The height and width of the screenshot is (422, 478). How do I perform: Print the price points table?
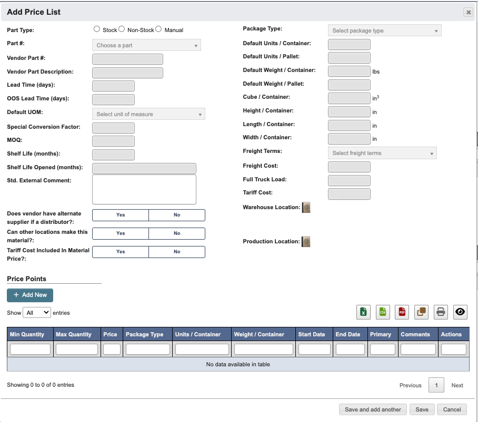441,312
